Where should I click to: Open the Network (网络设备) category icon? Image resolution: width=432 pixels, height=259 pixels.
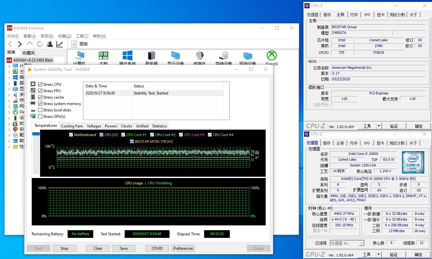[x=247, y=56]
